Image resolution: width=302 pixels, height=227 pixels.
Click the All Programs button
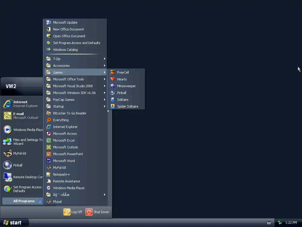click(22, 201)
